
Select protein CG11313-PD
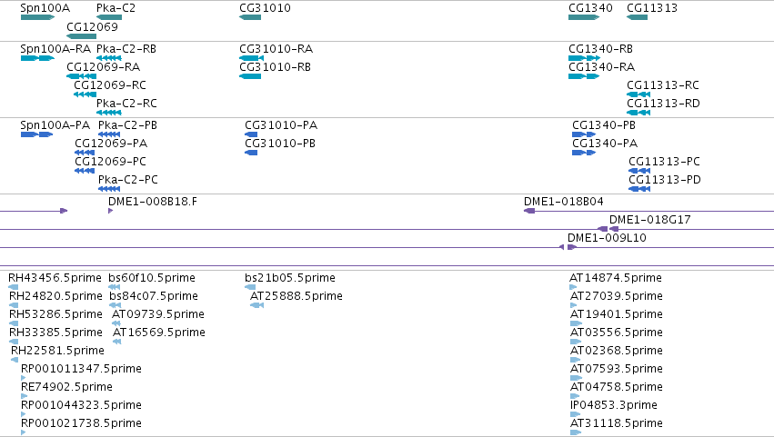coord(665,181)
